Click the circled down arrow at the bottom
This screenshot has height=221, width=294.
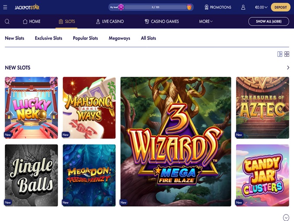[286, 217]
